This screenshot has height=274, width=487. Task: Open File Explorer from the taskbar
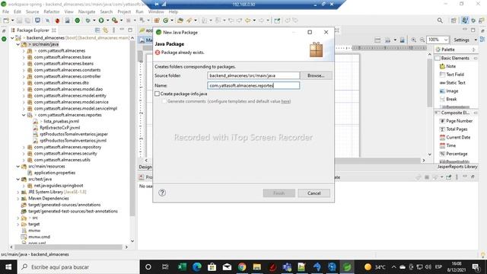click(257, 267)
